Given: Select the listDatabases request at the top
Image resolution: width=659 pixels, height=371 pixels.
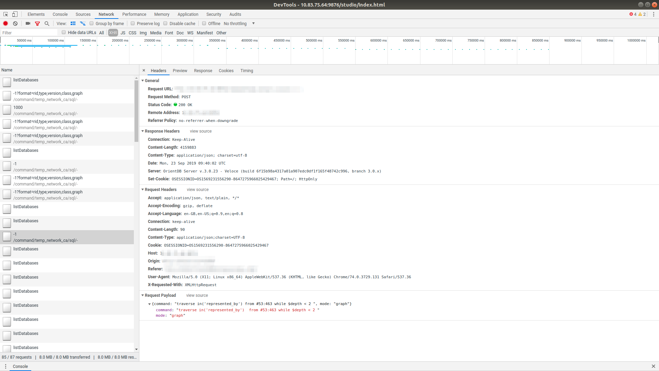Looking at the screenshot, I should (x=26, y=80).
